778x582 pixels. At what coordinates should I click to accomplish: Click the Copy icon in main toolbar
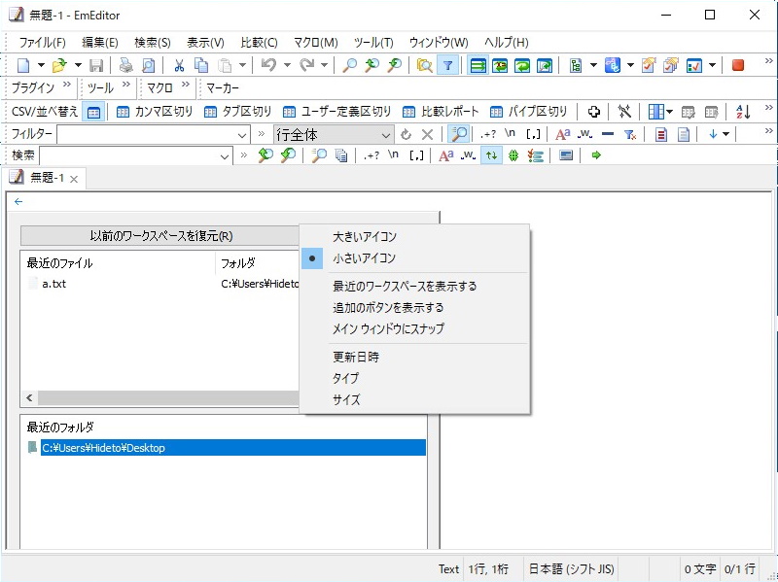201,65
